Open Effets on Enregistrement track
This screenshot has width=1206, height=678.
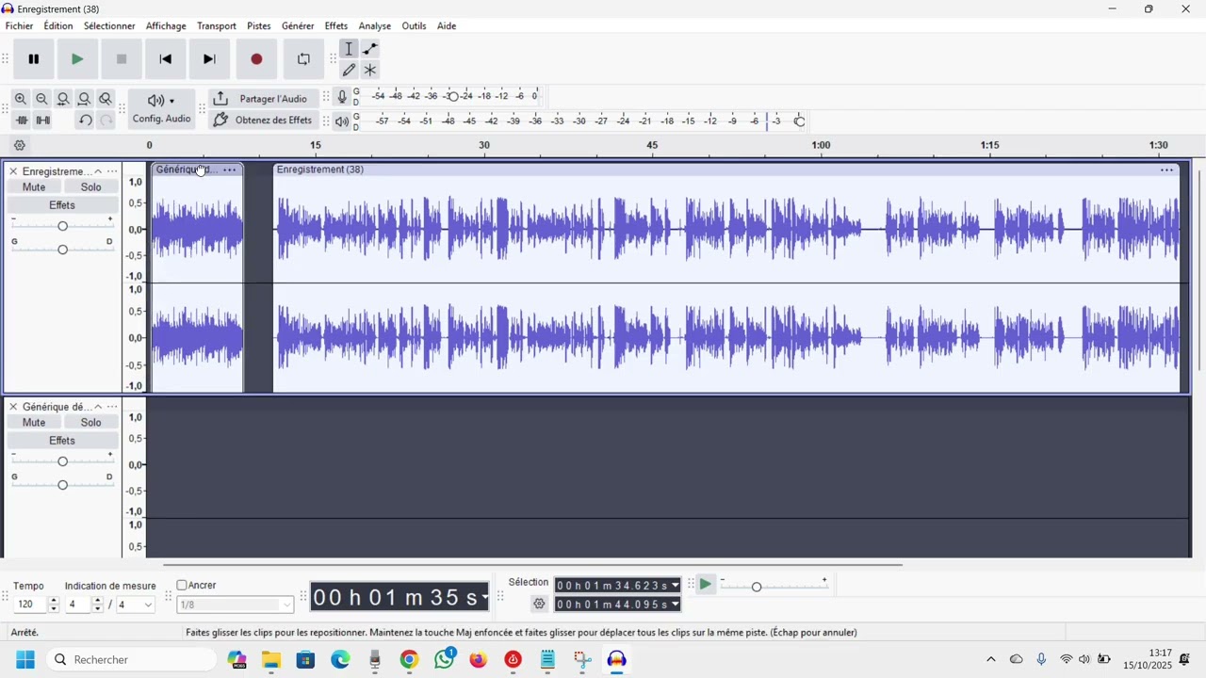(62, 205)
